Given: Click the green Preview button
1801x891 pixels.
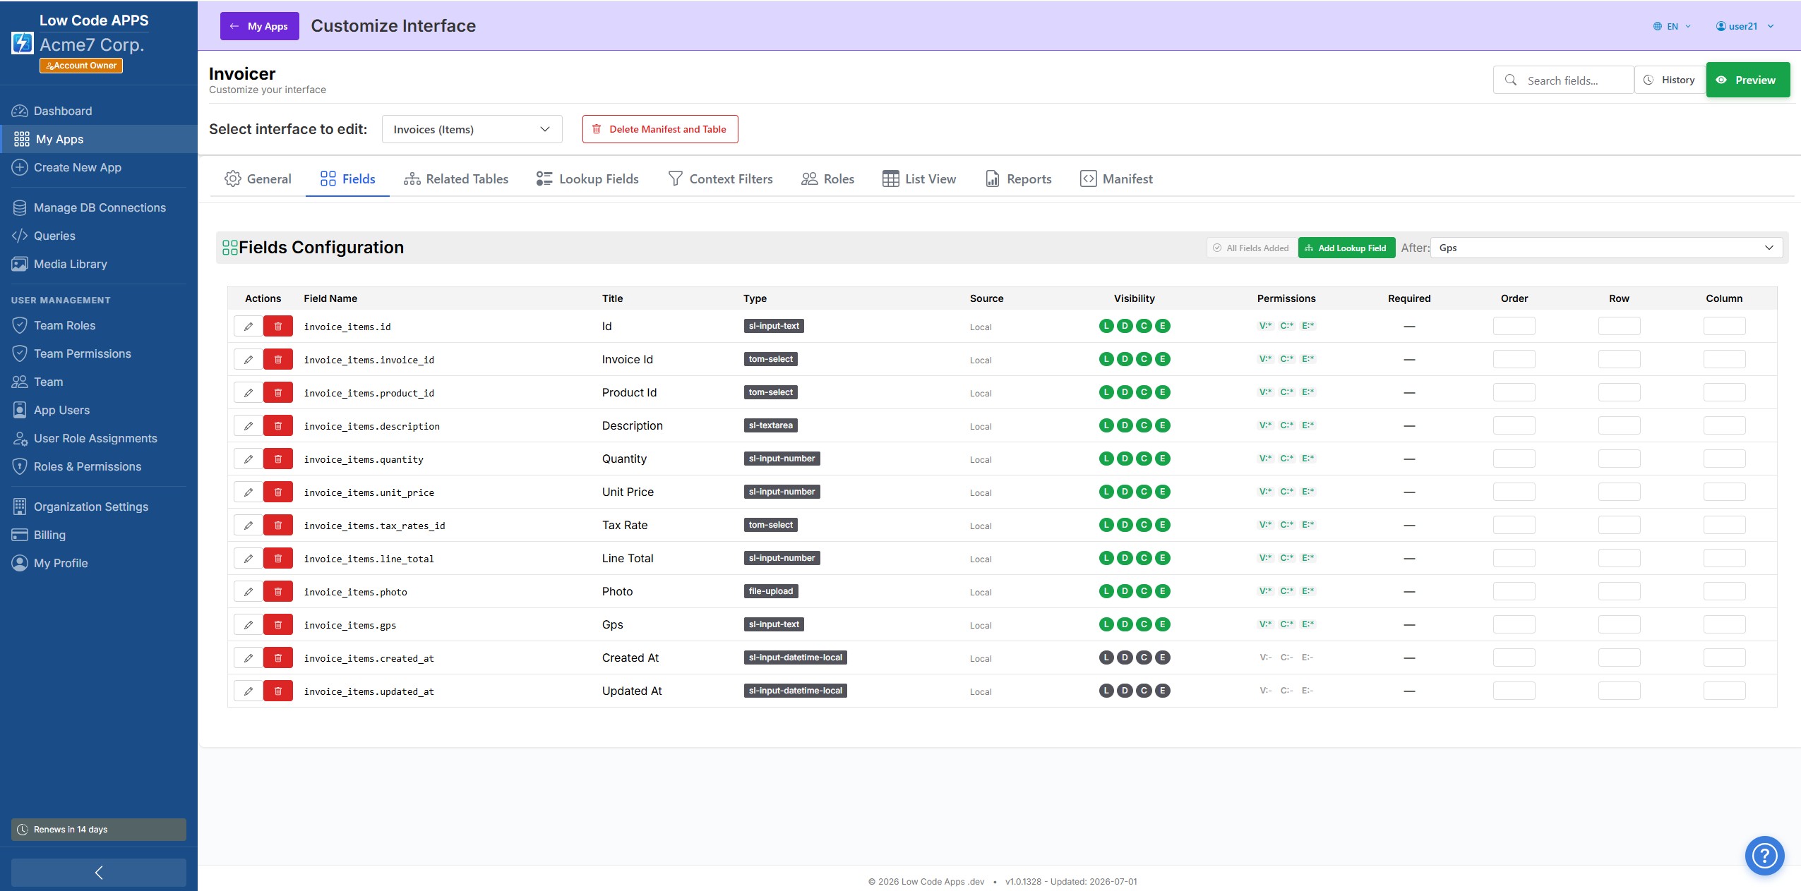Looking at the screenshot, I should click(x=1747, y=80).
